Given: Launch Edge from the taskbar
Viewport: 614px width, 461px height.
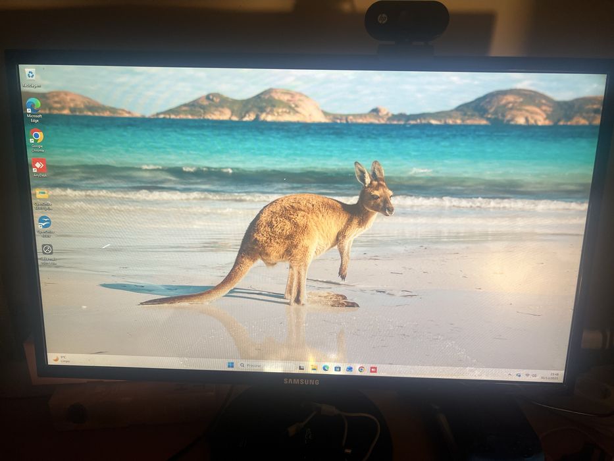Looking at the screenshot, I should pos(326,368).
